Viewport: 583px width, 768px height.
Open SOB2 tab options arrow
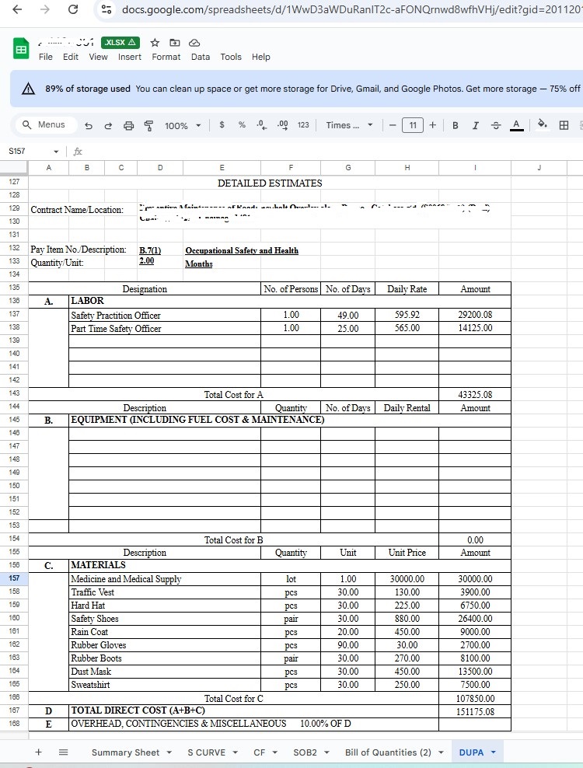pyautogui.click(x=326, y=752)
